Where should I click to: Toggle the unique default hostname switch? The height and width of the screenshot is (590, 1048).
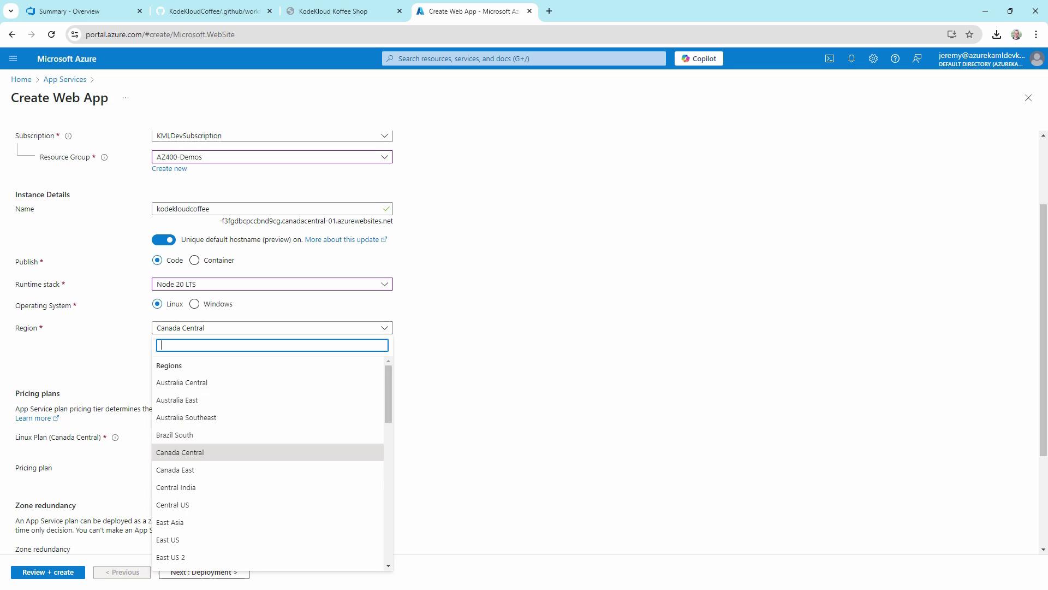pyautogui.click(x=164, y=240)
